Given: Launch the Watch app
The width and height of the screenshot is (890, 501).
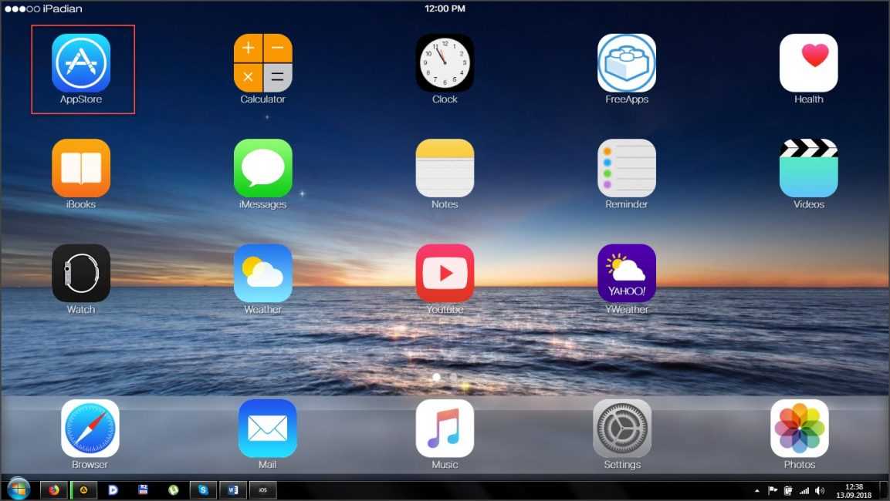Looking at the screenshot, I should pos(81,274).
